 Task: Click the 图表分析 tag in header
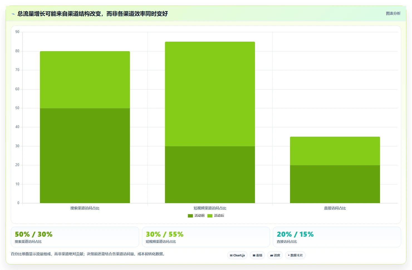(x=393, y=13)
